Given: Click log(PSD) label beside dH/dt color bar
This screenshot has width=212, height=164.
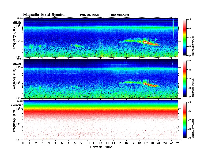Looking at the screenshot, I should tap(193, 46).
